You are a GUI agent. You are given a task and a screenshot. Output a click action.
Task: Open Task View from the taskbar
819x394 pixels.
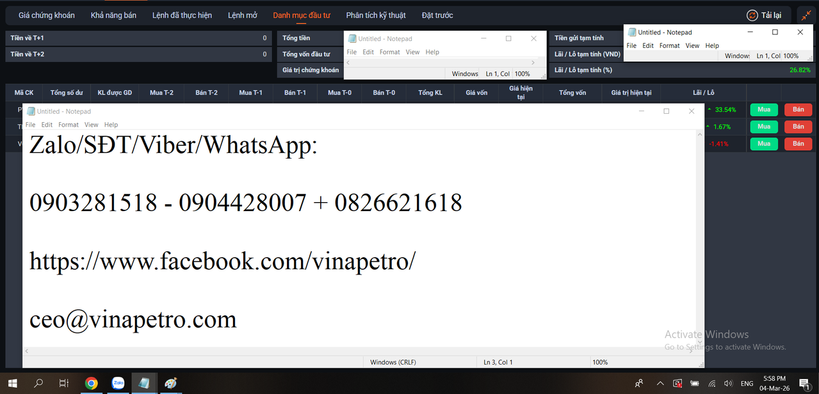tap(64, 383)
